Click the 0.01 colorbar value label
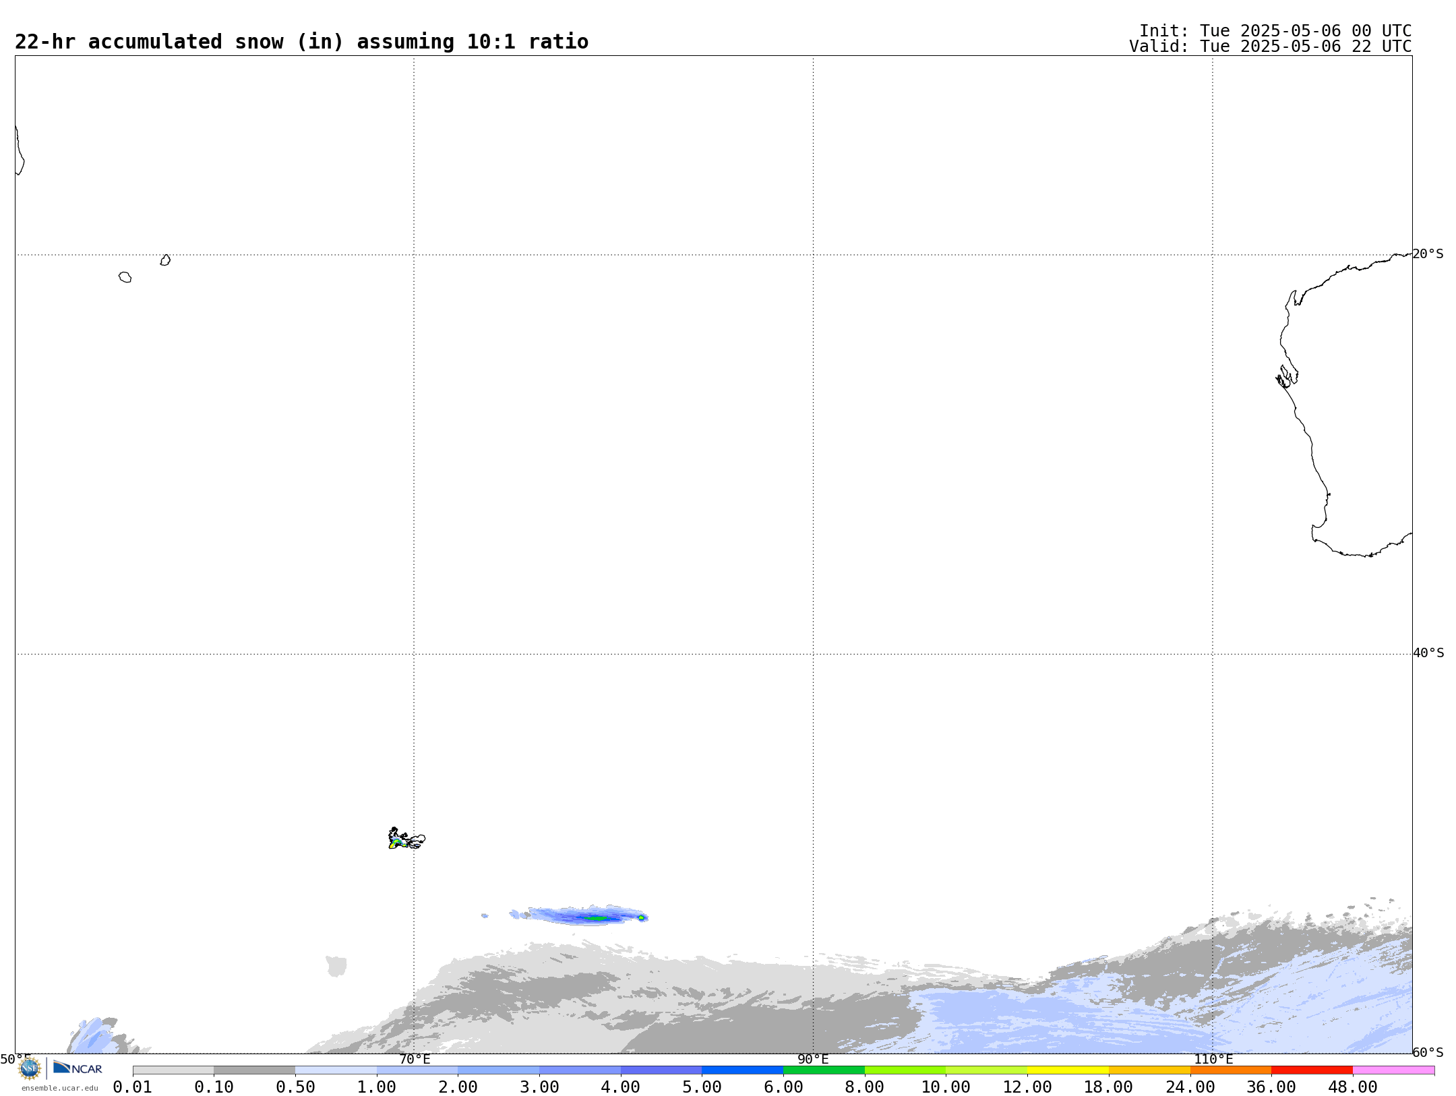The width and height of the screenshot is (1456, 1096). pos(133,1087)
